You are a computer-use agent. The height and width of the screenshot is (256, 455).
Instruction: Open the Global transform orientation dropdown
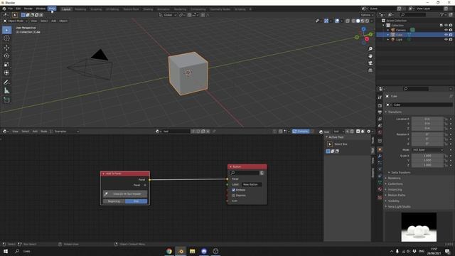[168, 15]
